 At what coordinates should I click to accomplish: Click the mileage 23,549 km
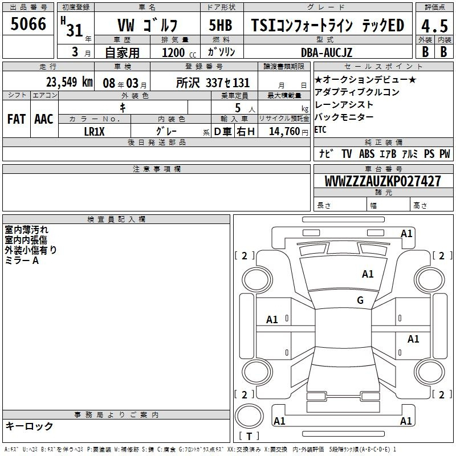[x=70, y=82]
